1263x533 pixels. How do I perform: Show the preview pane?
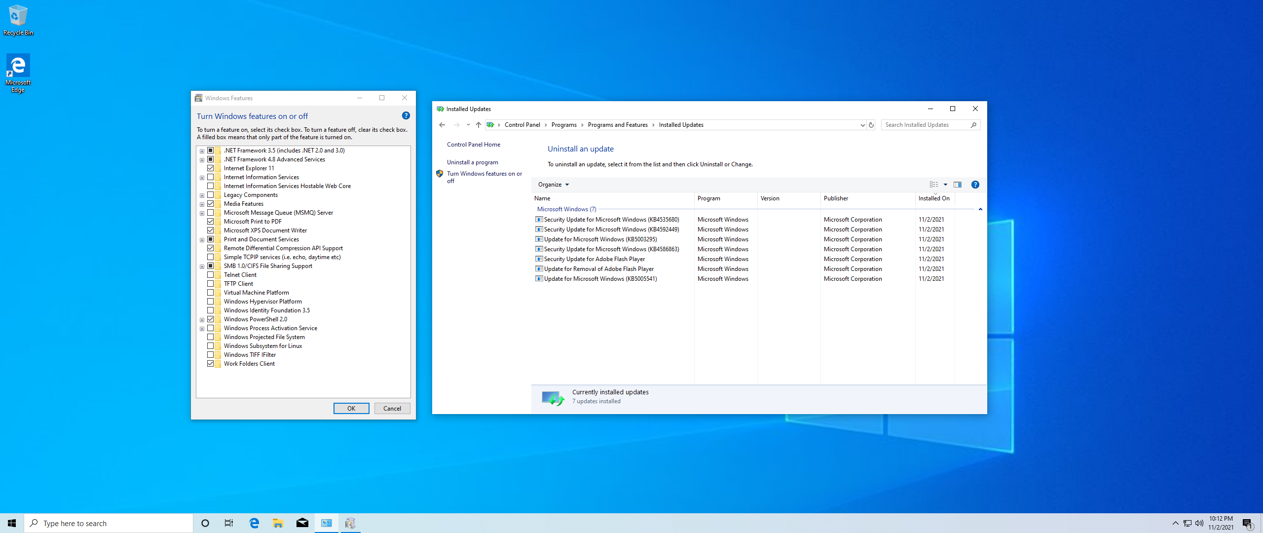958,185
